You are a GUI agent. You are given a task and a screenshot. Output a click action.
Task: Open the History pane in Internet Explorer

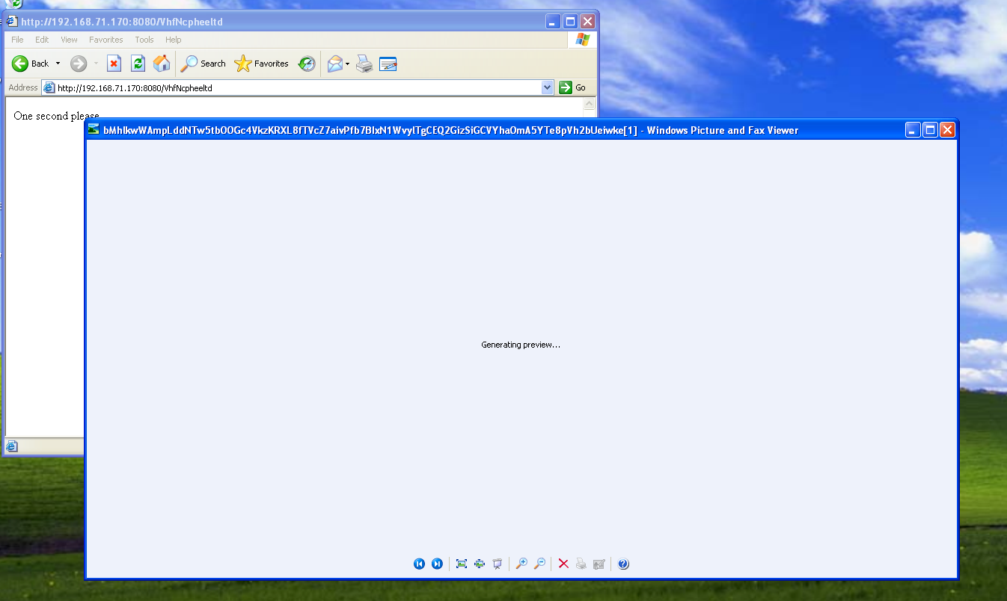point(307,64)
